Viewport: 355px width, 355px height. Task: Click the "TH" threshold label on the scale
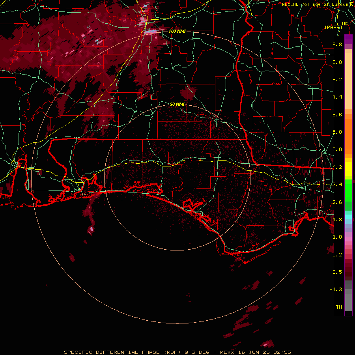tap(339, 307)
